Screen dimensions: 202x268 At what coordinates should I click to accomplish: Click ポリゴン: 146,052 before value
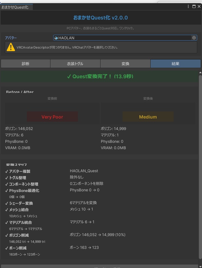click(x=19, y=129)
